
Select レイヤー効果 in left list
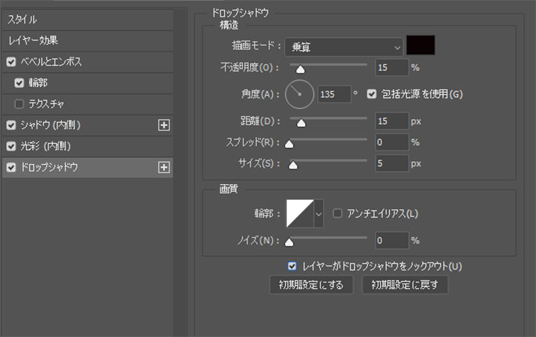point(88,40)
